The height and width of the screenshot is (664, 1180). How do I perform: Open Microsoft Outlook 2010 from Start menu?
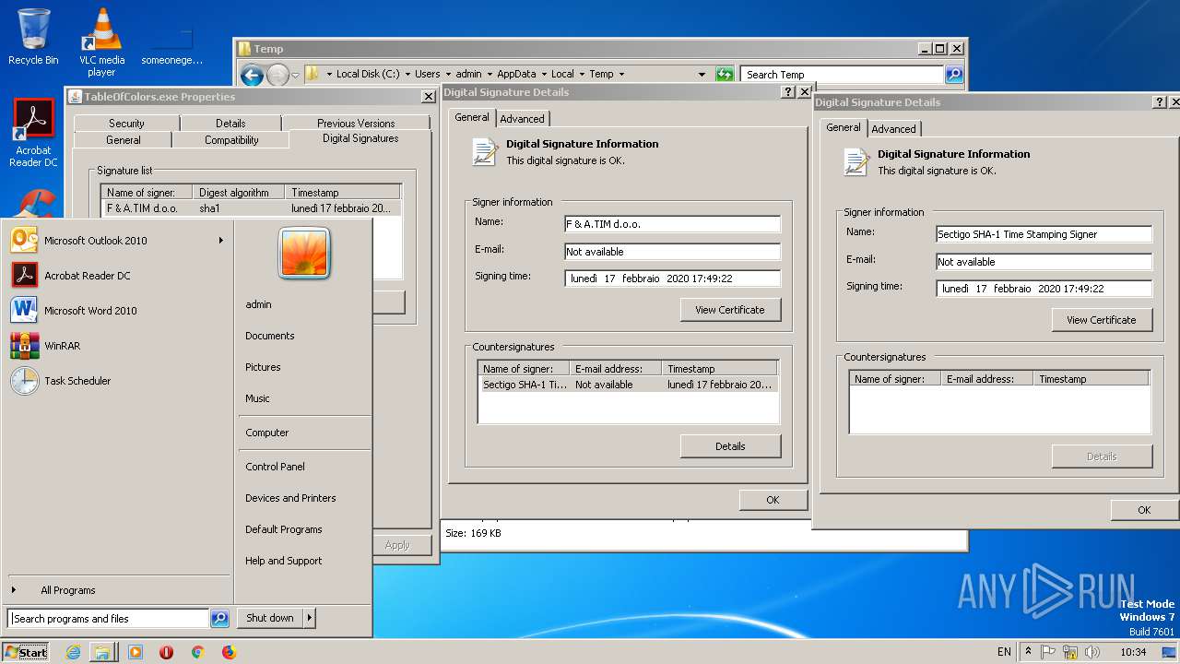116,241
